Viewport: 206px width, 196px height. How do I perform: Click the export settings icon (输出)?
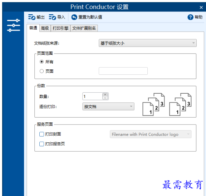[32, 17]
